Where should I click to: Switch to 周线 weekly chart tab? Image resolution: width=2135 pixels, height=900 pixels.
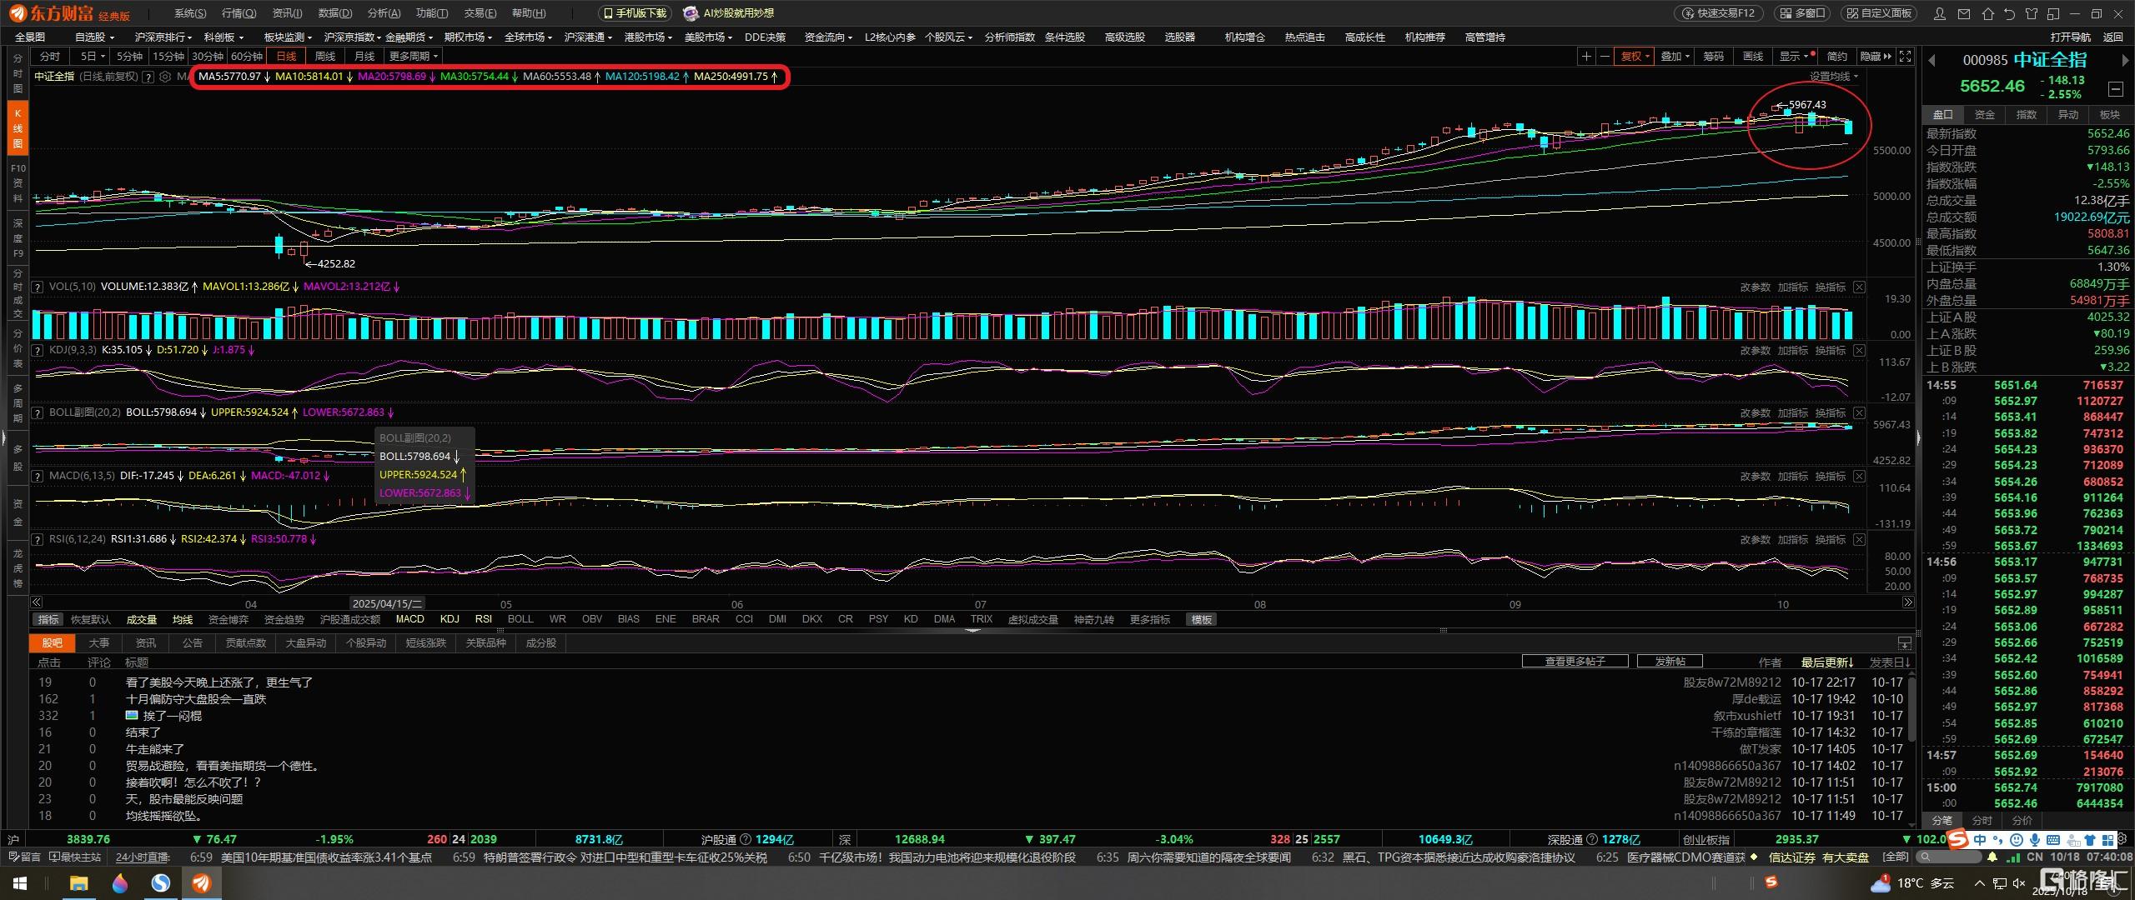pyautogui.click(x=324, y=56)
